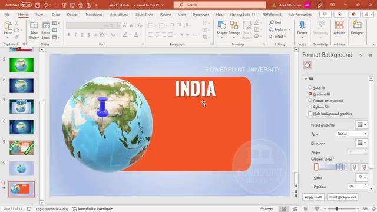Toggle Underline formatting
The height and width of the screenshot is (212, 377).
pos(82,35)
